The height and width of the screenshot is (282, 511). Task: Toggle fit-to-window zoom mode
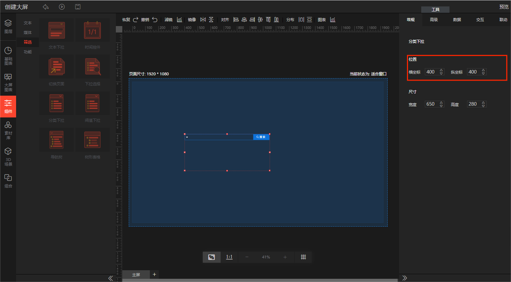pyautogui.click(x=212, y=257)
